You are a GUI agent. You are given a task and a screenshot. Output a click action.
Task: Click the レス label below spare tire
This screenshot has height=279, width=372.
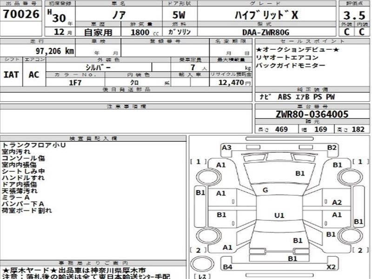tap(202, 276)
